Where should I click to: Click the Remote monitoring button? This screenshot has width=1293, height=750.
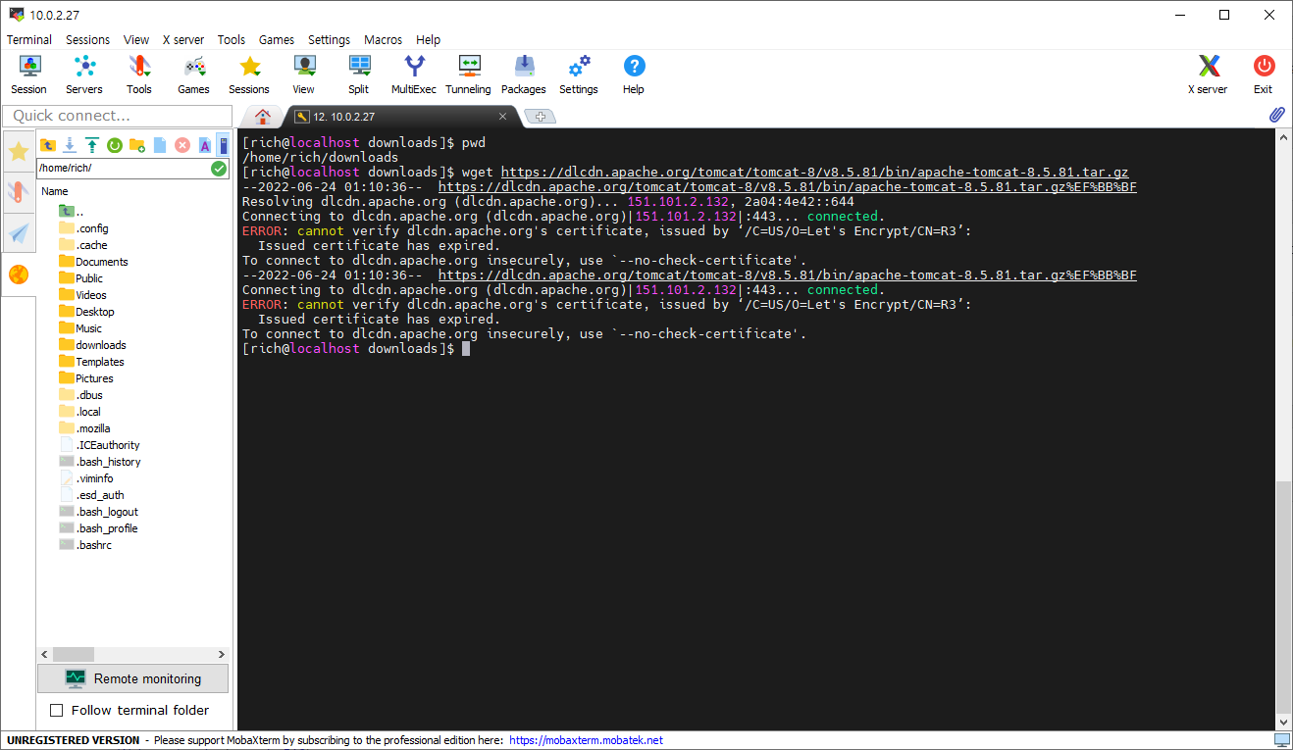click(132, 678)
